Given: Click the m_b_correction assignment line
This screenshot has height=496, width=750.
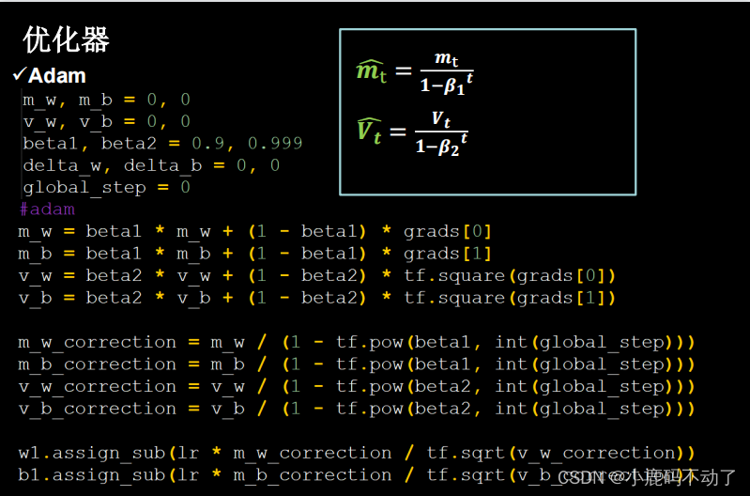Looking at the screenshot, I should pyautogui.click(x=357, y=364).
